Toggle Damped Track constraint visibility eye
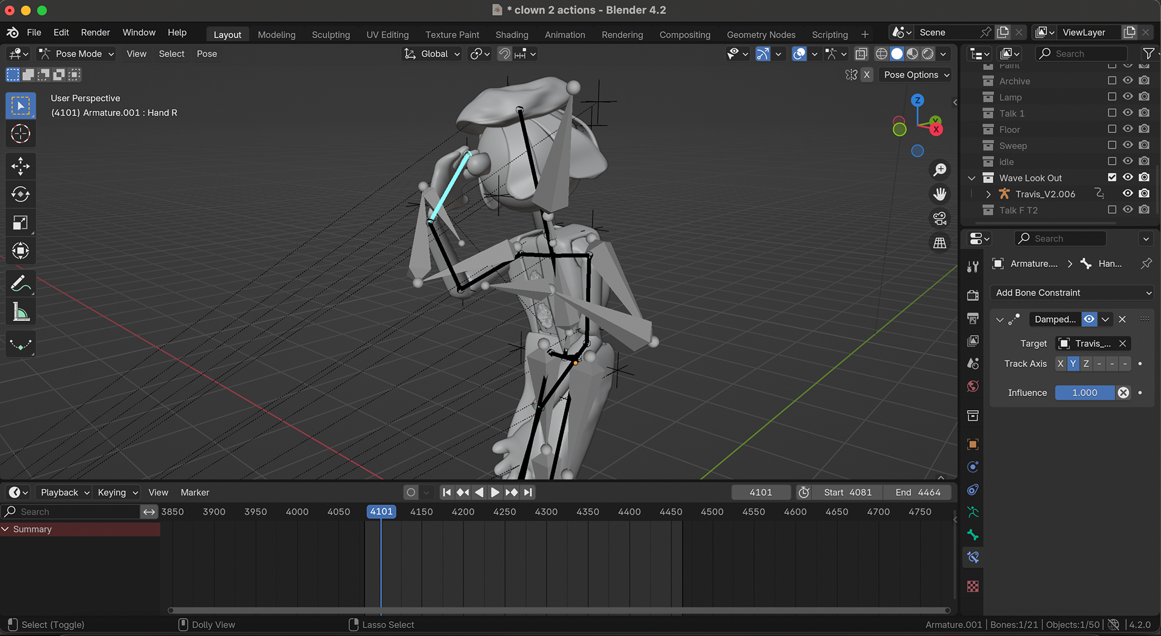1161x636 pixels. pos(1089,319)
